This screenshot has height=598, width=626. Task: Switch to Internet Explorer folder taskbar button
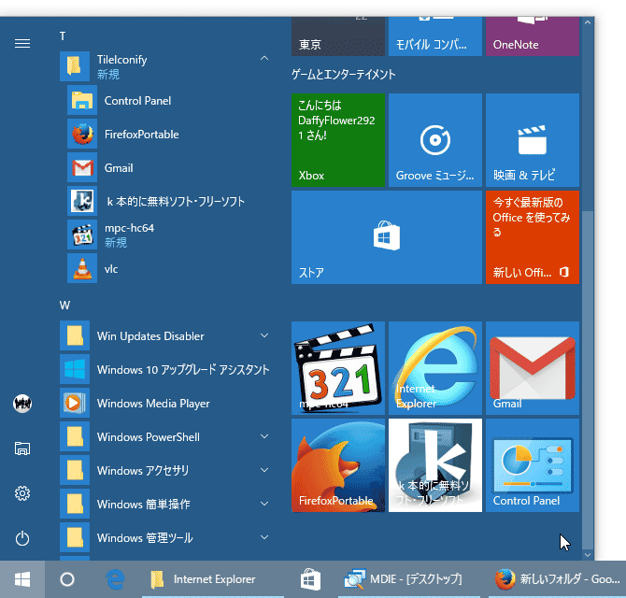pyautogui.click(x=213, y=579)
